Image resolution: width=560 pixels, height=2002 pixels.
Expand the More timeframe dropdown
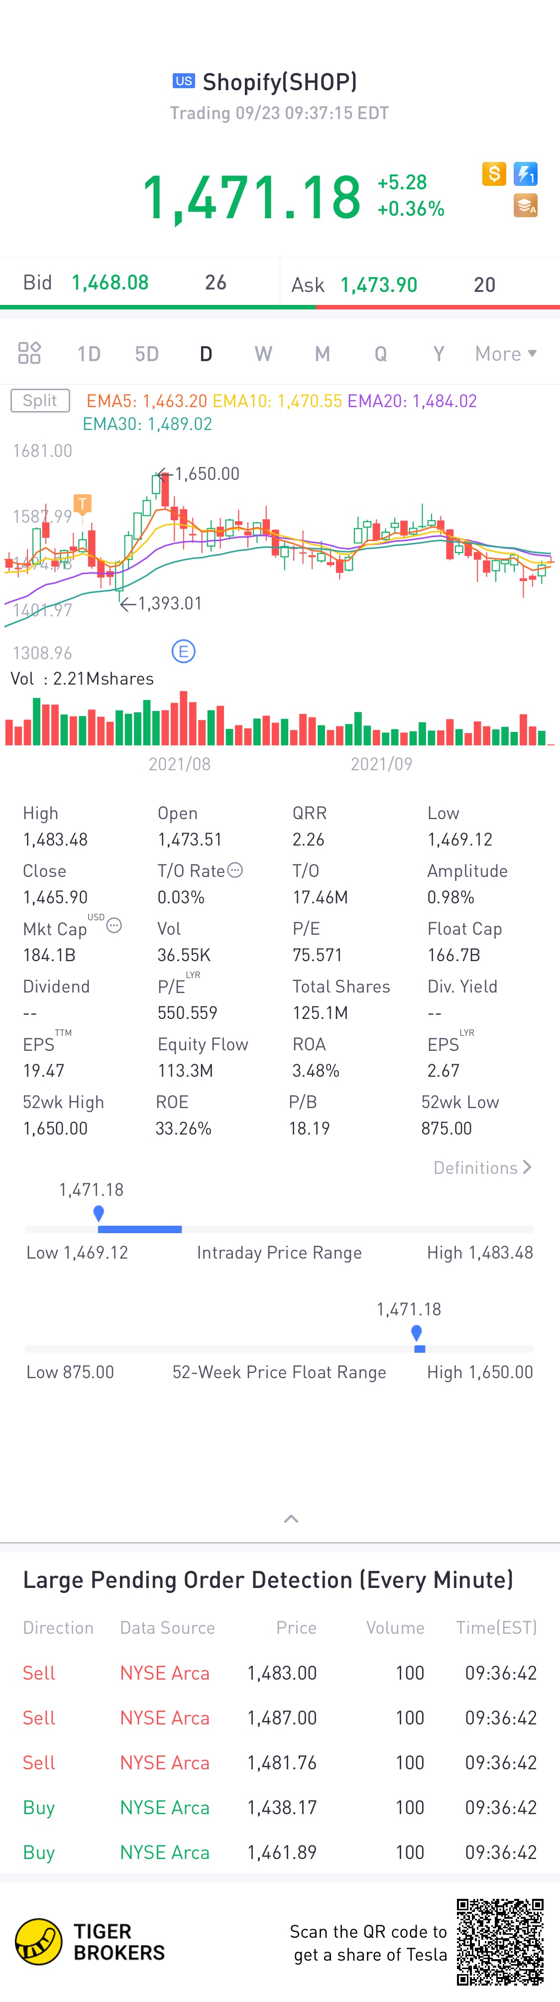[x=506, y=354]
